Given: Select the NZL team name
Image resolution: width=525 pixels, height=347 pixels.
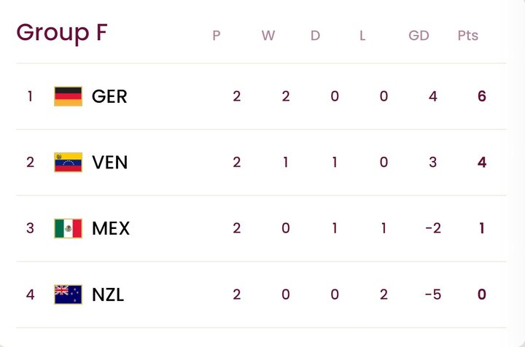Looking at the screenshot, I should tap(108, 295).
